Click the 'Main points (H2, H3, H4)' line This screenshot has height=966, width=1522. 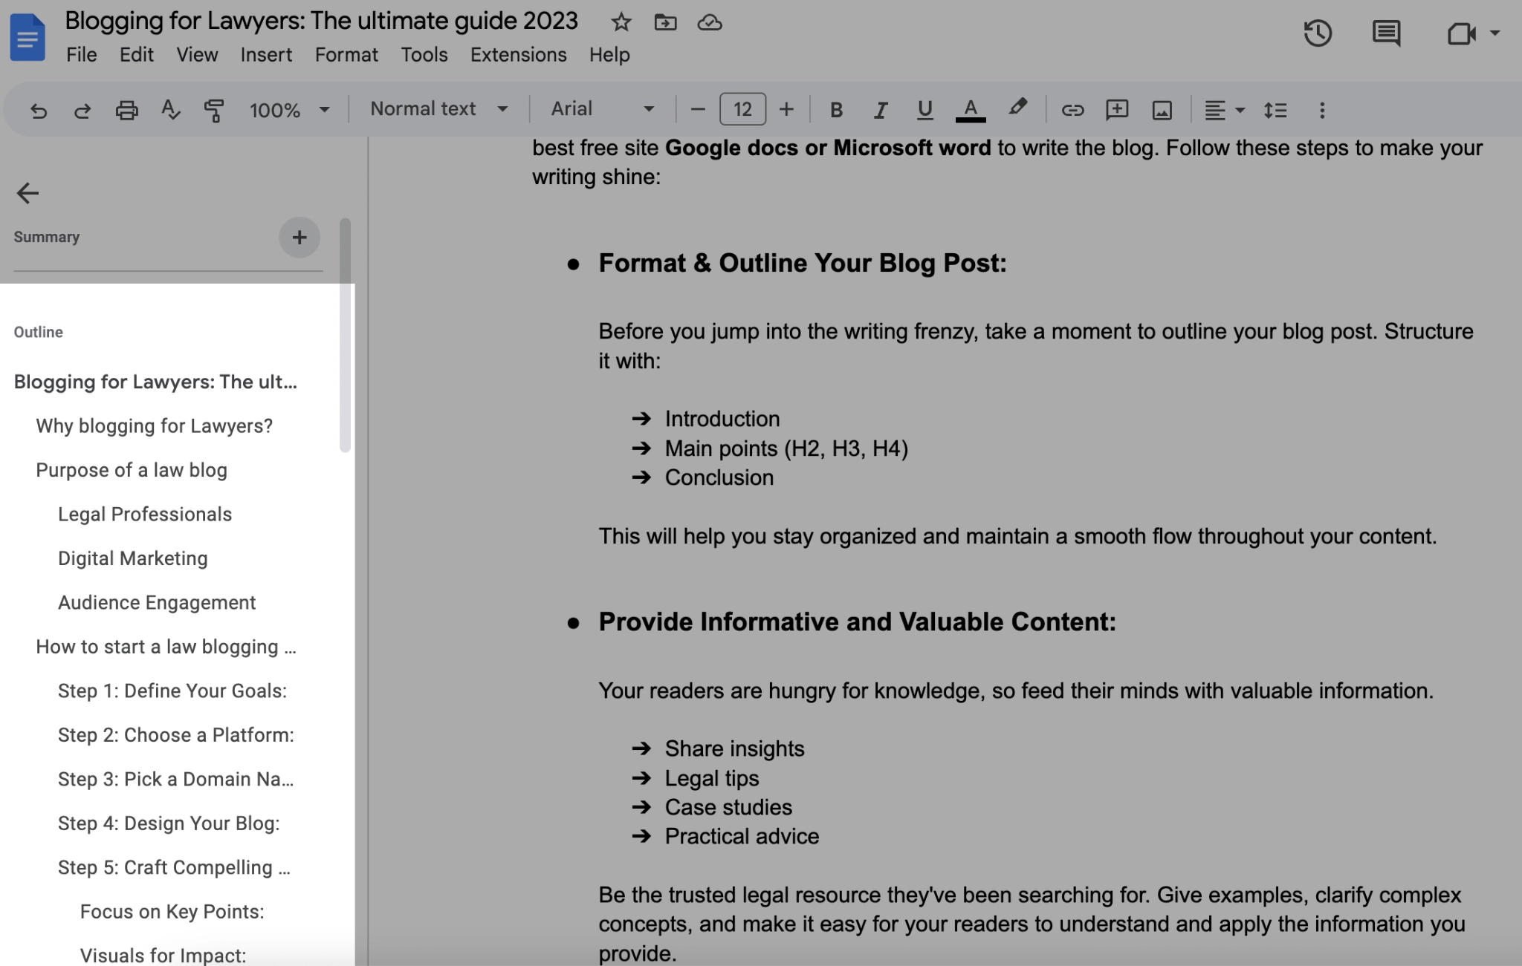[786, 448]
